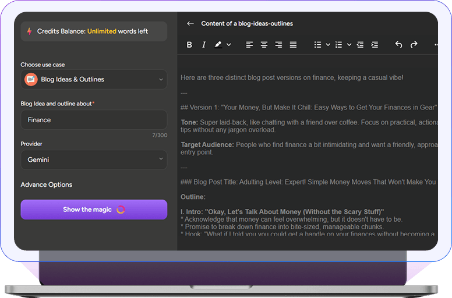The image size is (452, 298).
Task: Expand bulleted list style options
Action: point(328,45)
